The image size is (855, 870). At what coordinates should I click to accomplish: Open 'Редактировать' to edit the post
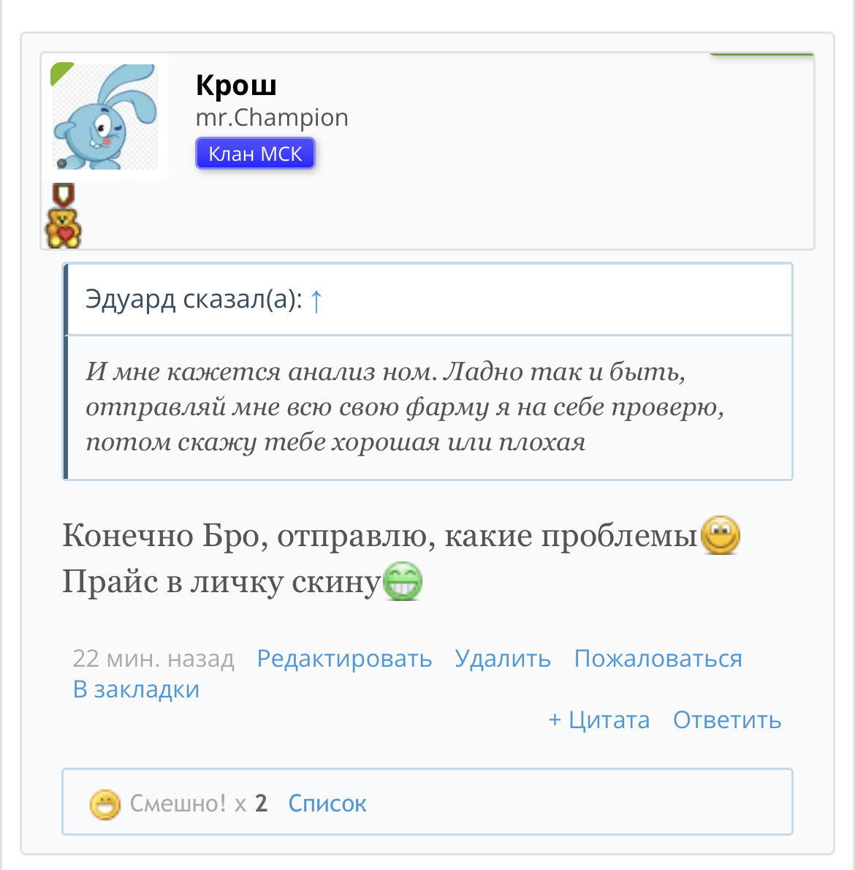coord(344,658)
